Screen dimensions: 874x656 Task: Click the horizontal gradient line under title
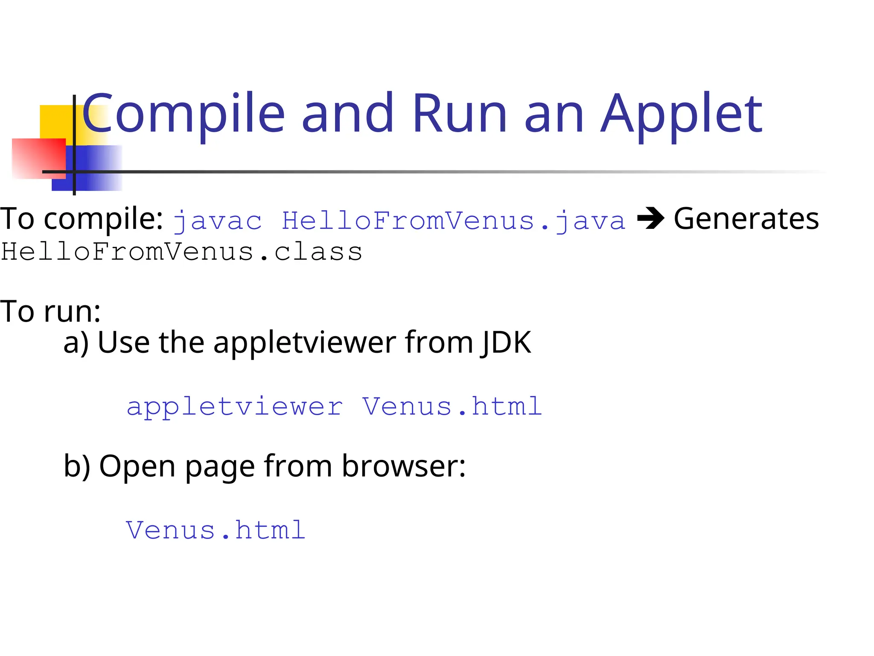coord(427,172)
